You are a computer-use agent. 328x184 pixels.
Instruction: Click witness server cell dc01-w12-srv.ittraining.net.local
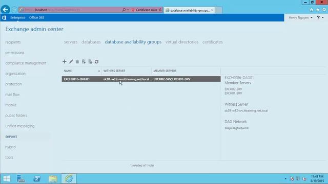pos(126,79)
